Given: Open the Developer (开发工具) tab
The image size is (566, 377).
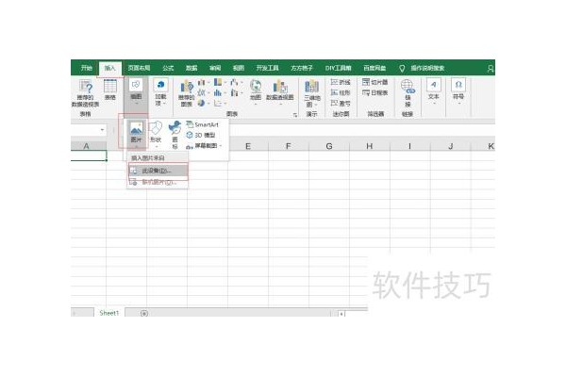Looking at the screenshot, I should (x=268, y=68).
